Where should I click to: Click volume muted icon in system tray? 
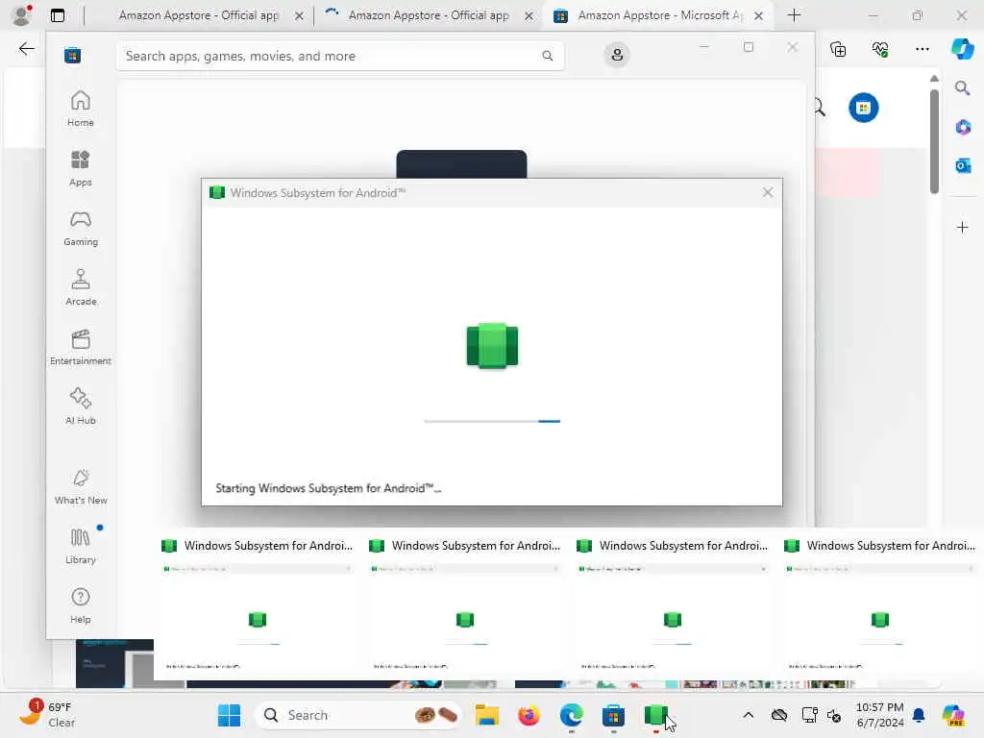pos(834,715)
